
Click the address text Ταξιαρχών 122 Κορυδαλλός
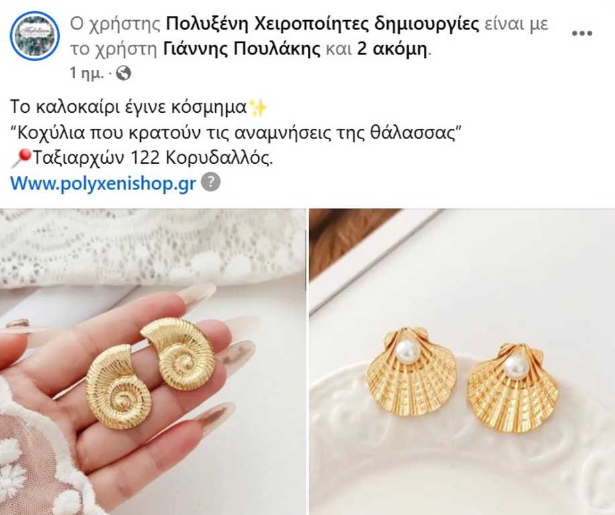(x=152, y=158)
